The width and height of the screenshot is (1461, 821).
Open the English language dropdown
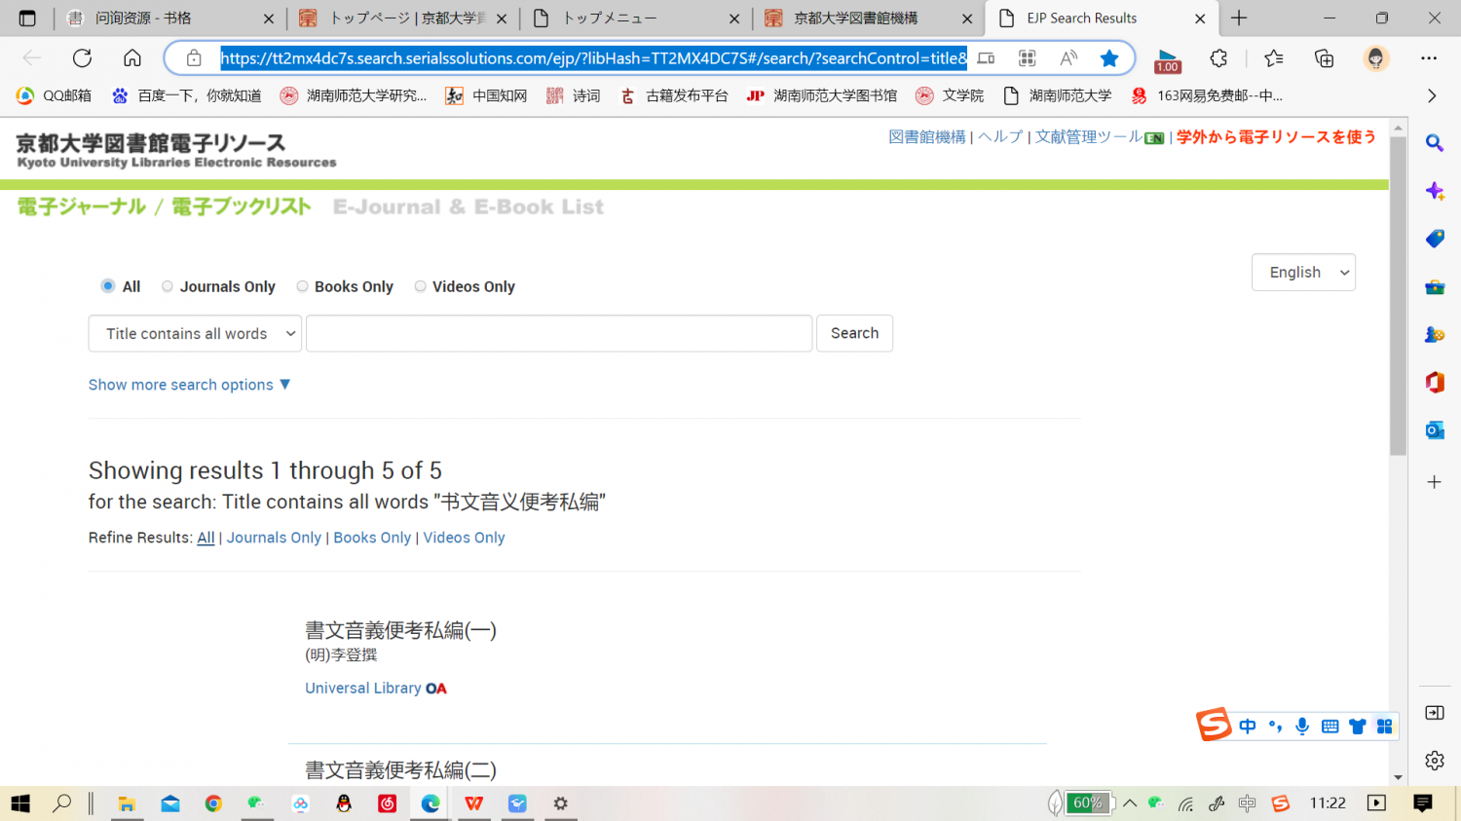click(x=1303, y=272)
